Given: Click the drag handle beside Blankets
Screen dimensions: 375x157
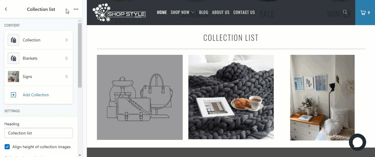Looking at the screenshot, I should tap(67, 58).
